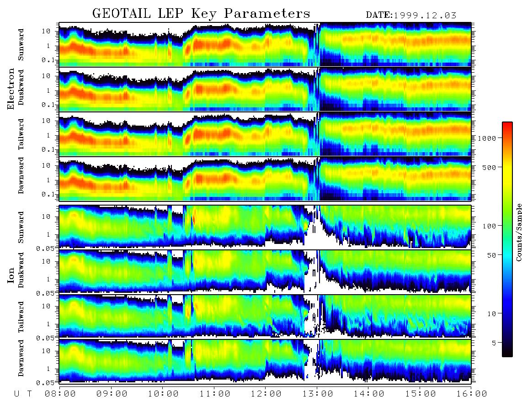Select the Ion Sunward axis label
Screen dimensions: 522x402
click(21, 227)
